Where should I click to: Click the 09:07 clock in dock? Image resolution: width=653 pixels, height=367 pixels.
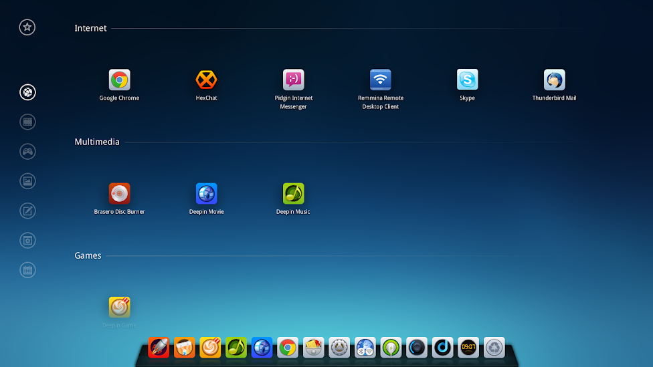468,348
